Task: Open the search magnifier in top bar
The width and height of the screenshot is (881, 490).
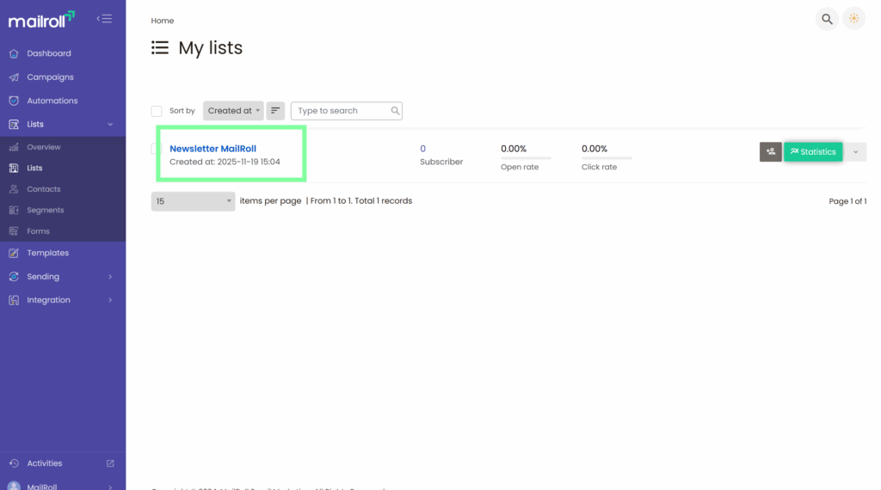Action: point(827,19)
